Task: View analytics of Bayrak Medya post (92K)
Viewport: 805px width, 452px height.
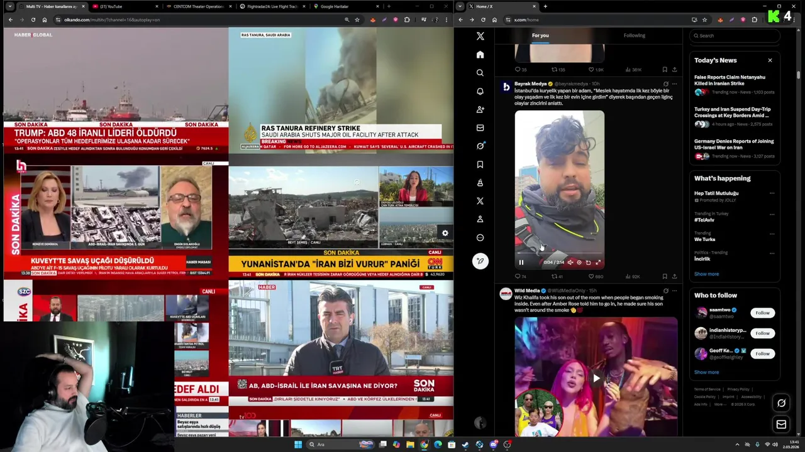Action: [631, 276]
